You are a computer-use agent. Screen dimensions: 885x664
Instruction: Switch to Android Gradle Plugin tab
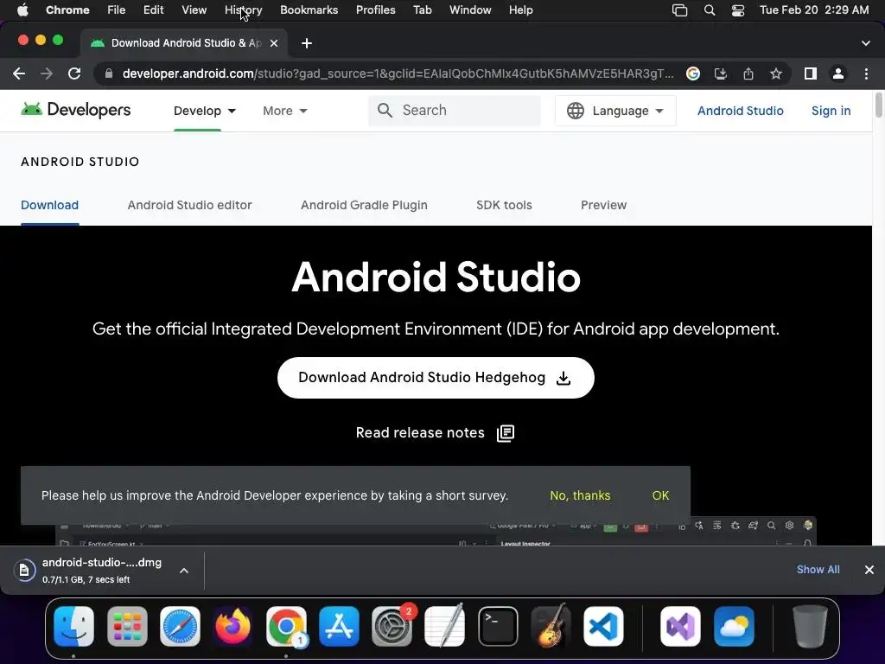tap(364, 205)
